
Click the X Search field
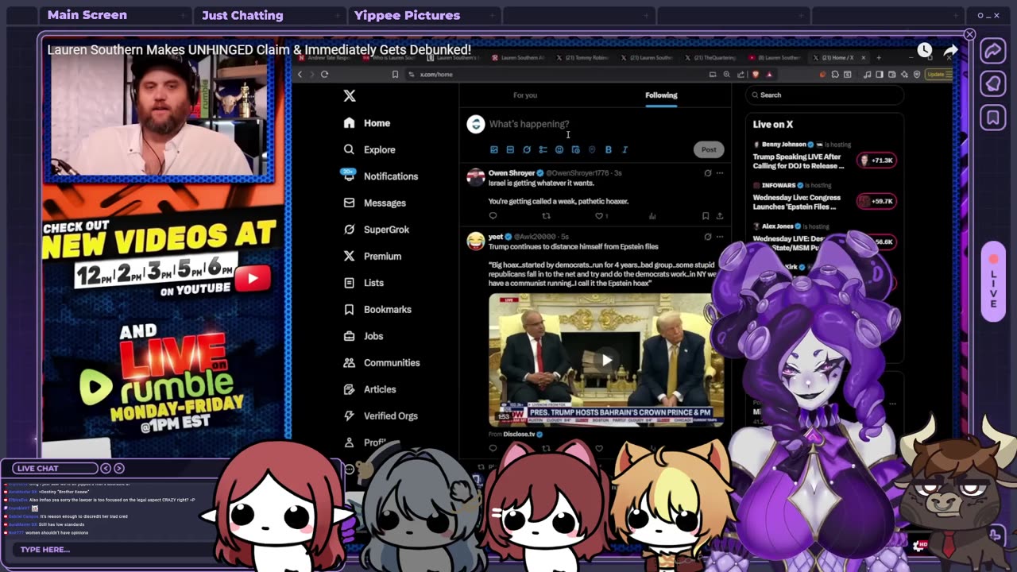coord(824,95)
